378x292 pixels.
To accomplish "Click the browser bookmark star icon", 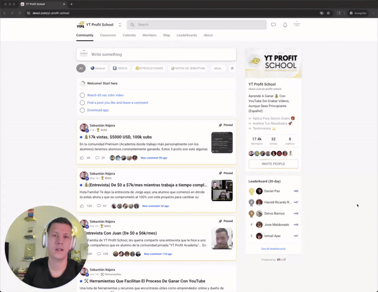I will click(328, 13).
